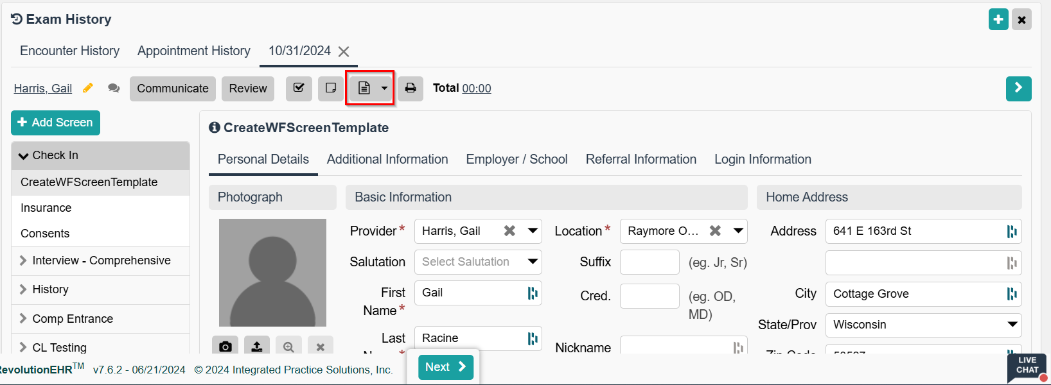Click the empty square note toolbar button

[331, 89]
